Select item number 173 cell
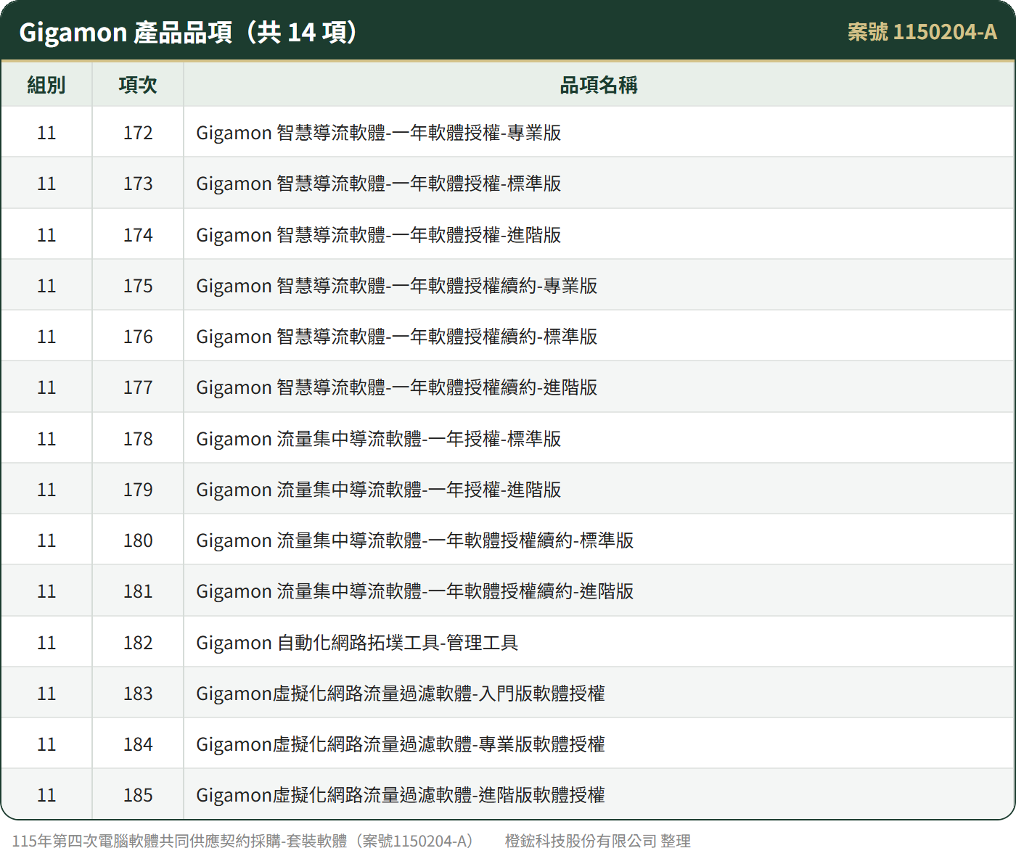This screenshot has width=1016, height=856. coord(138,184)
